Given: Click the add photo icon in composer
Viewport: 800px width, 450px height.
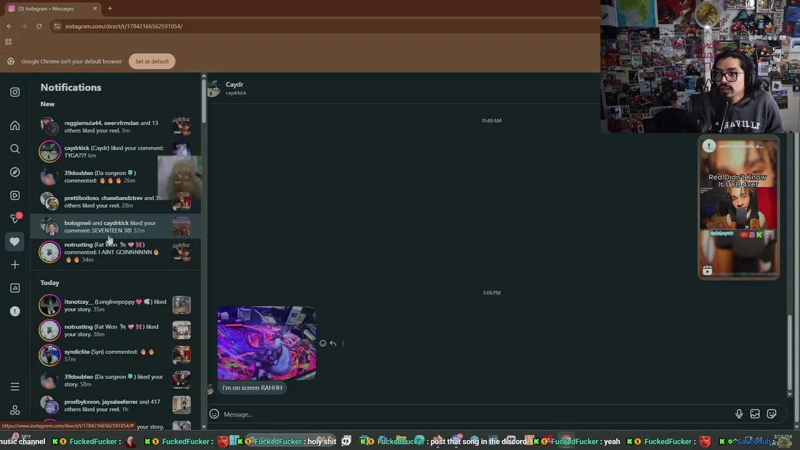Looking at the screenshot, I should (x=755, y=414).
